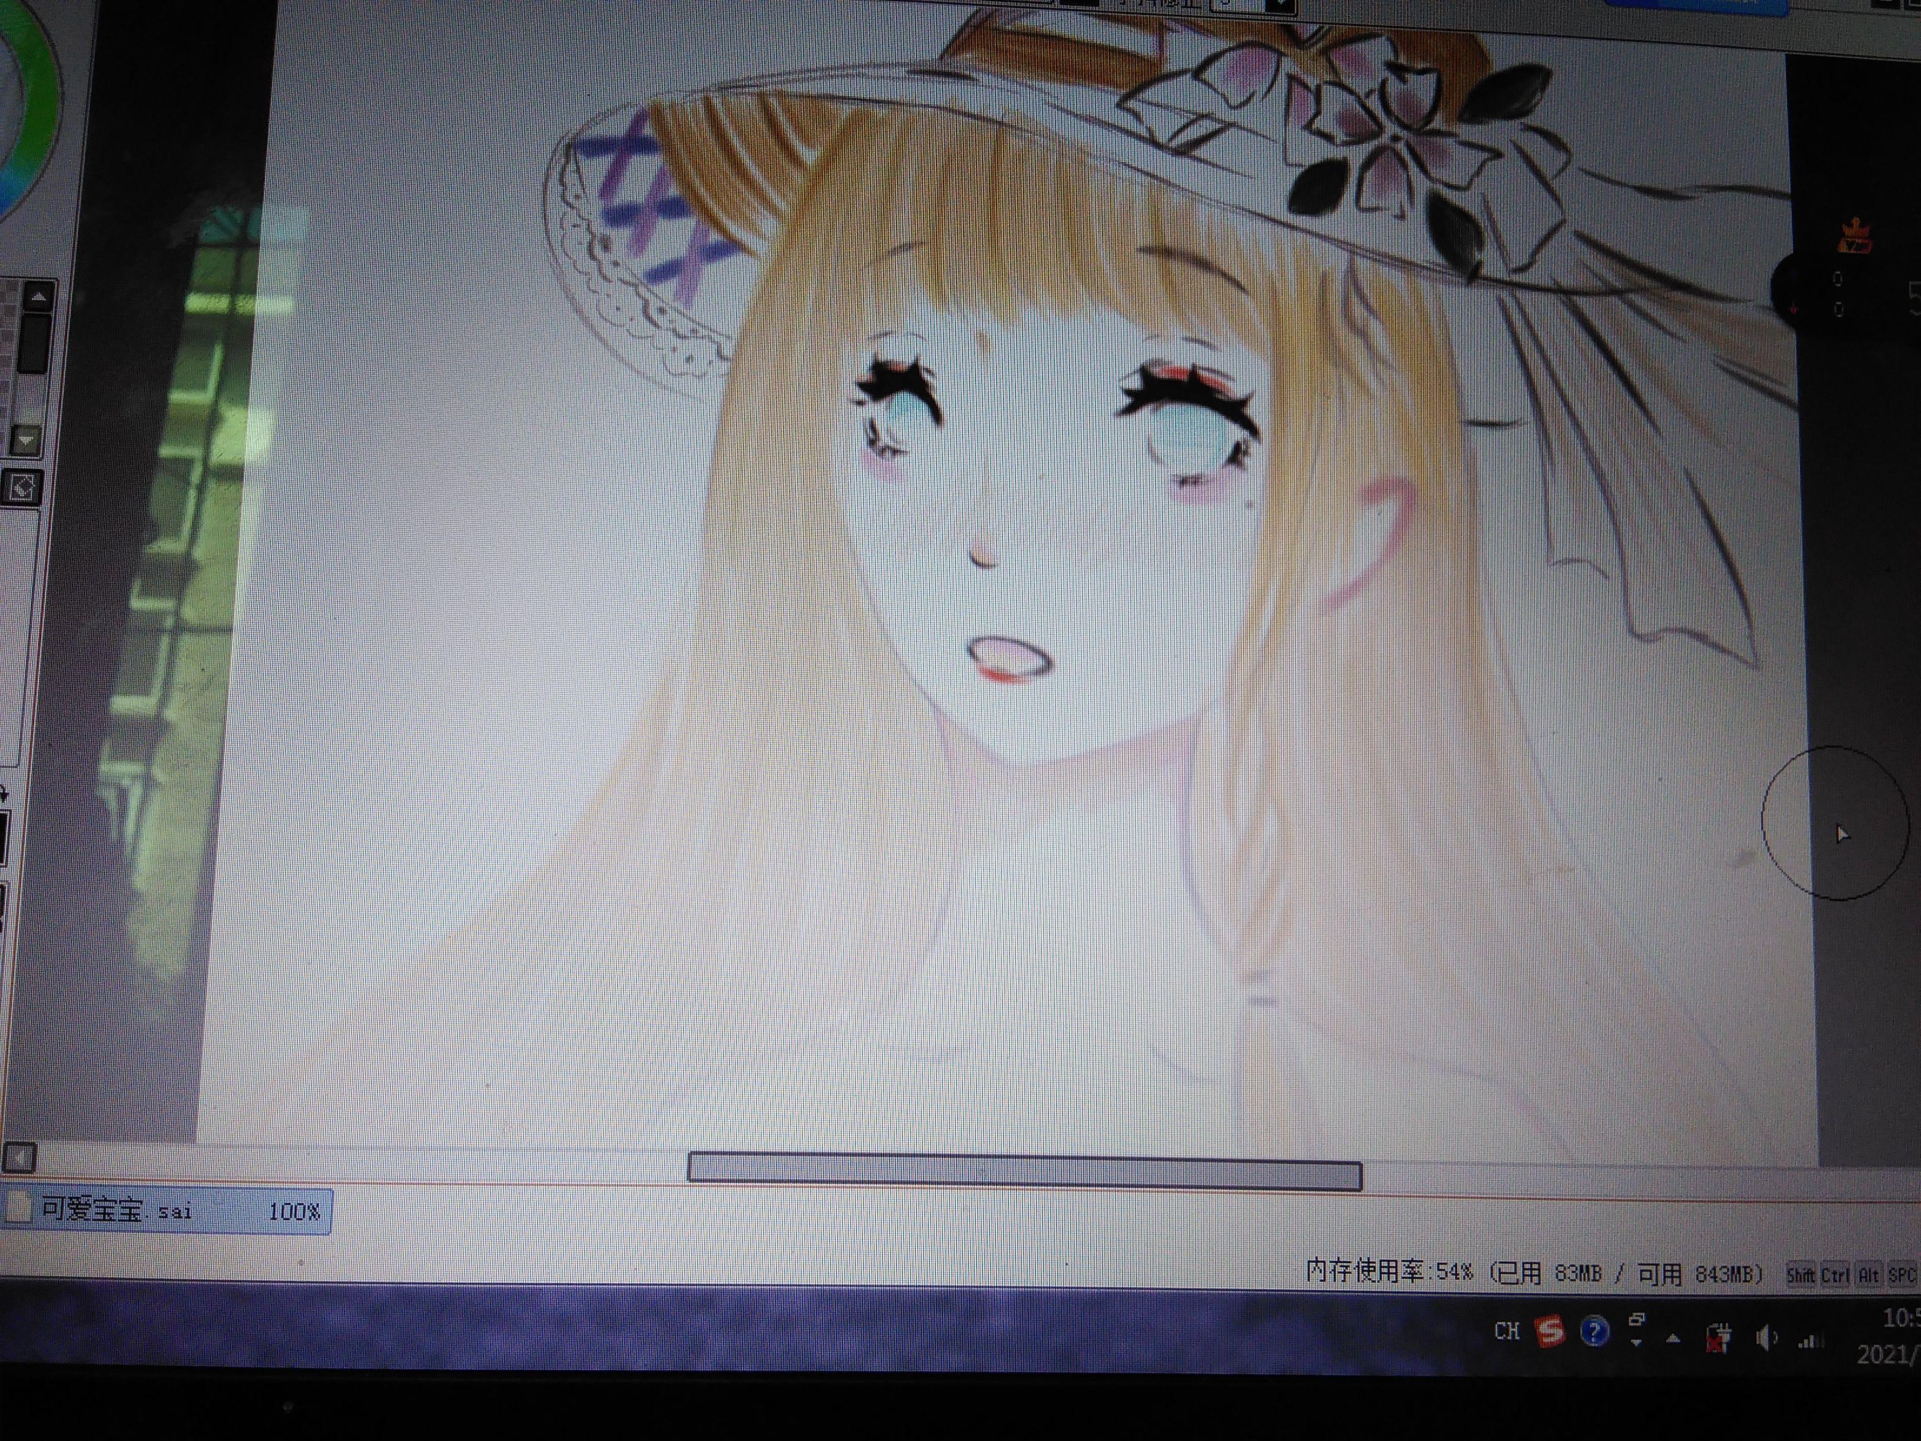The width and height of the screenshot is (1921, 1441).
Task: Click the swatch icon button below scroll arrows
Action: tap(22, 488)
